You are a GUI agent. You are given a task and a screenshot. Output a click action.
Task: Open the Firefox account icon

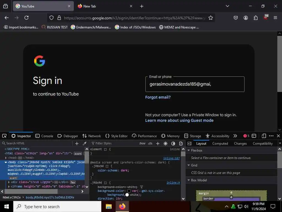click(246, 18)
